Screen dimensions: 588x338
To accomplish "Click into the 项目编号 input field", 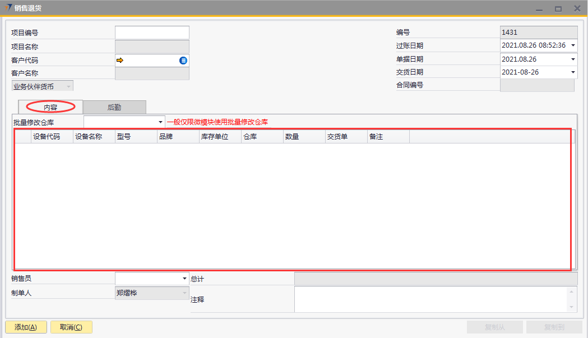I will [x=152, y=33].
